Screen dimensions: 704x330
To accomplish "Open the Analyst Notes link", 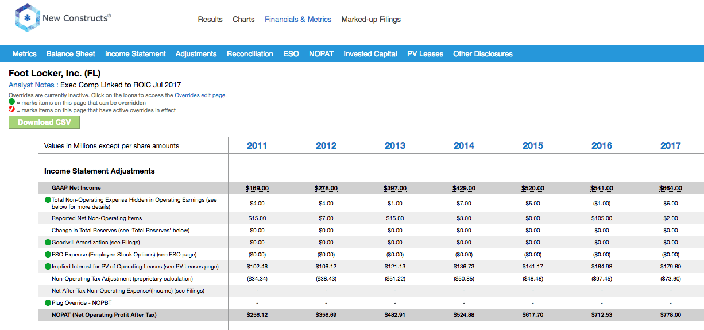I will (x=32, y=85).
